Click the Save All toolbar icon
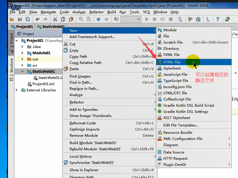 (20, 19)
